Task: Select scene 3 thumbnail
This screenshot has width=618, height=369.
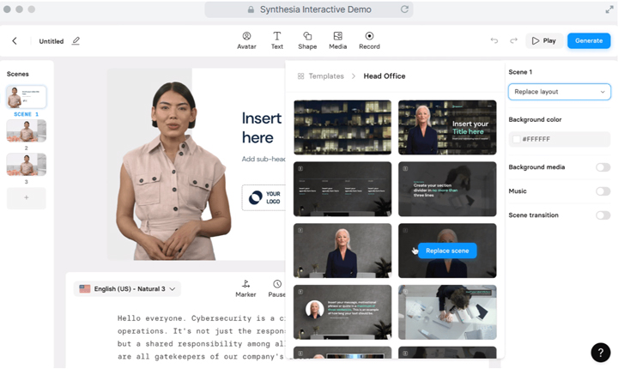Action: (x=27, y=165)
